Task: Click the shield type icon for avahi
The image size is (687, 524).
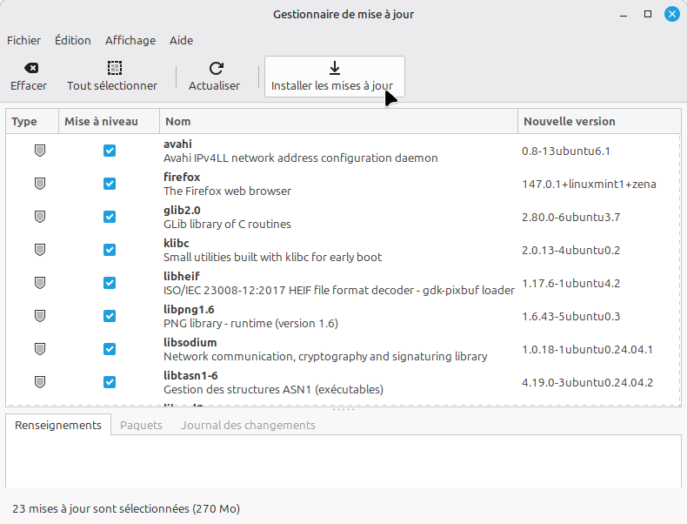Action: click(x=40, y=151)
